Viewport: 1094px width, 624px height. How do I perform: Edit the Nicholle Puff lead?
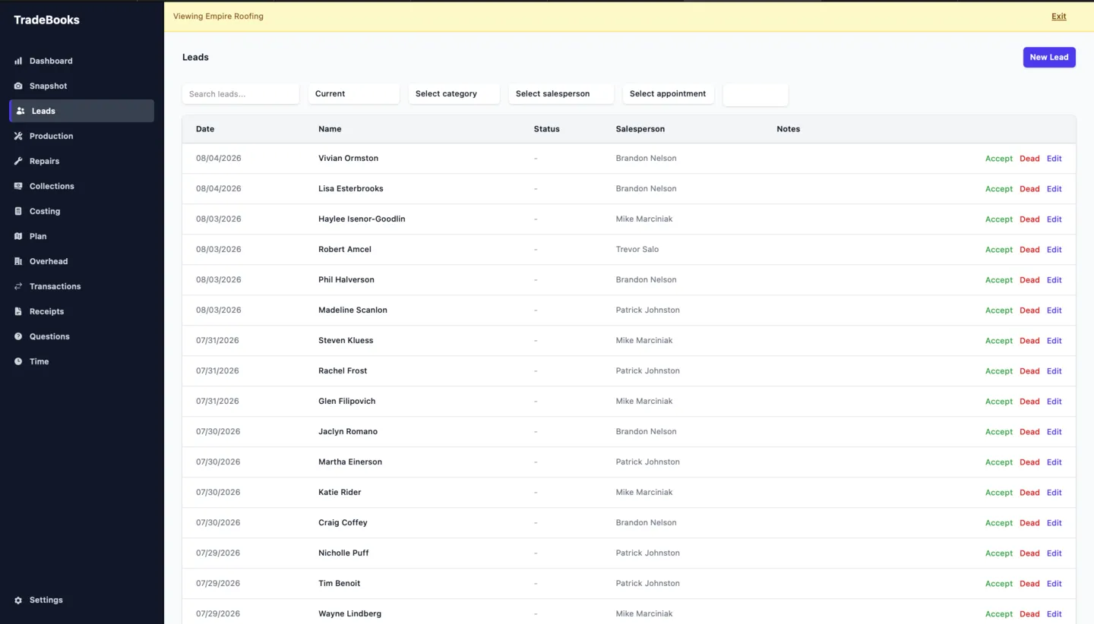[1054, 553]
